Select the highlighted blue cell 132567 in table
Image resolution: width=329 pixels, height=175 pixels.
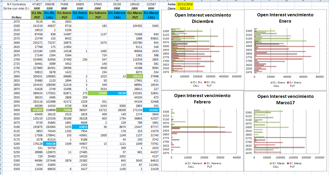pos(151,110)
